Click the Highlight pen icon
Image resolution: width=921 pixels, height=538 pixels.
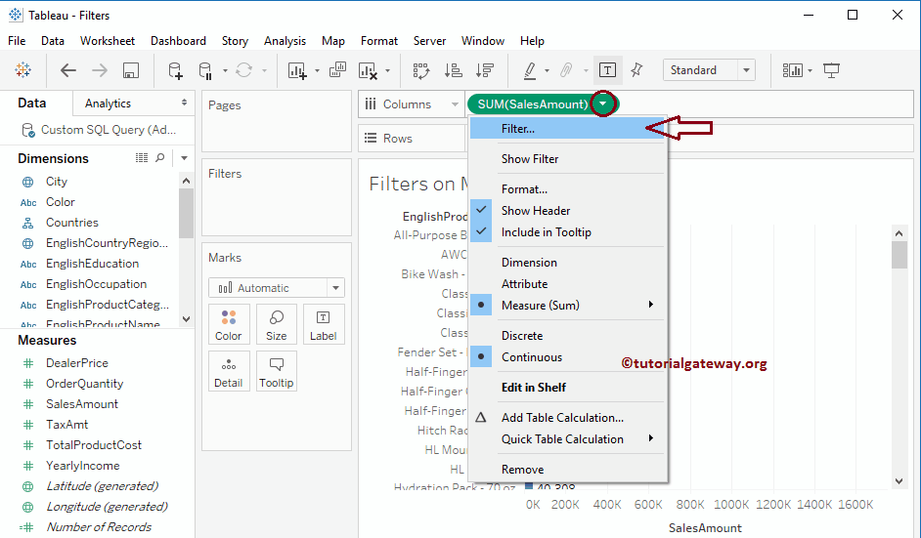click(530, 70)
